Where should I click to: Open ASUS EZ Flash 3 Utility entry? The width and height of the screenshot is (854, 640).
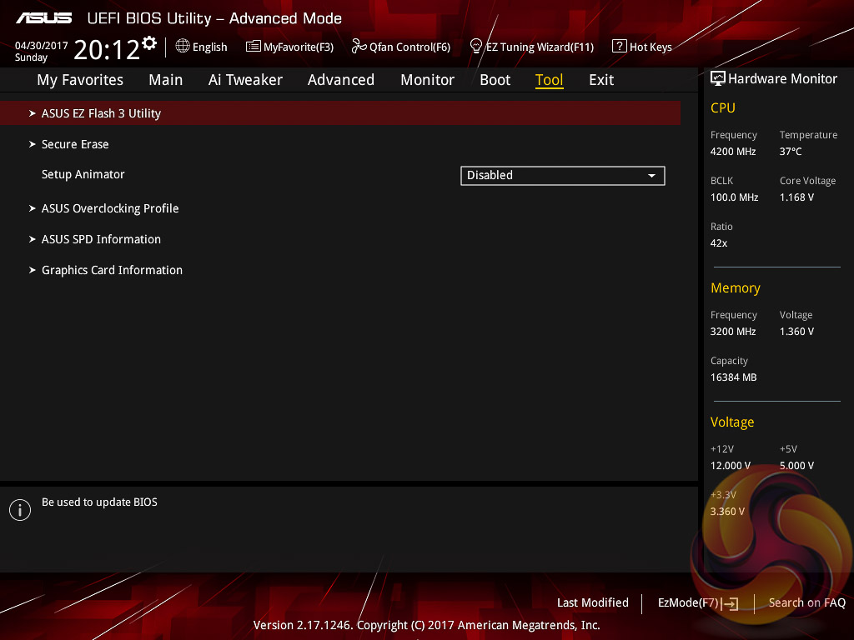click(340, 113)
